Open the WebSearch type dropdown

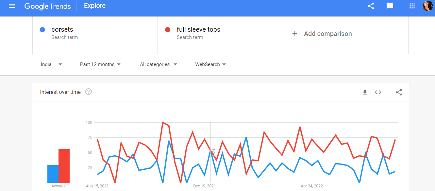(x=210, y=64)
